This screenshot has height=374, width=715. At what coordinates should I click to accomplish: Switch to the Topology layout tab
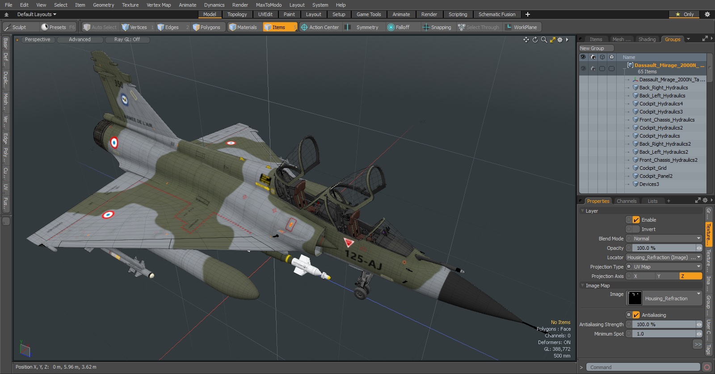pyautogui.click(x=237, y=14)
